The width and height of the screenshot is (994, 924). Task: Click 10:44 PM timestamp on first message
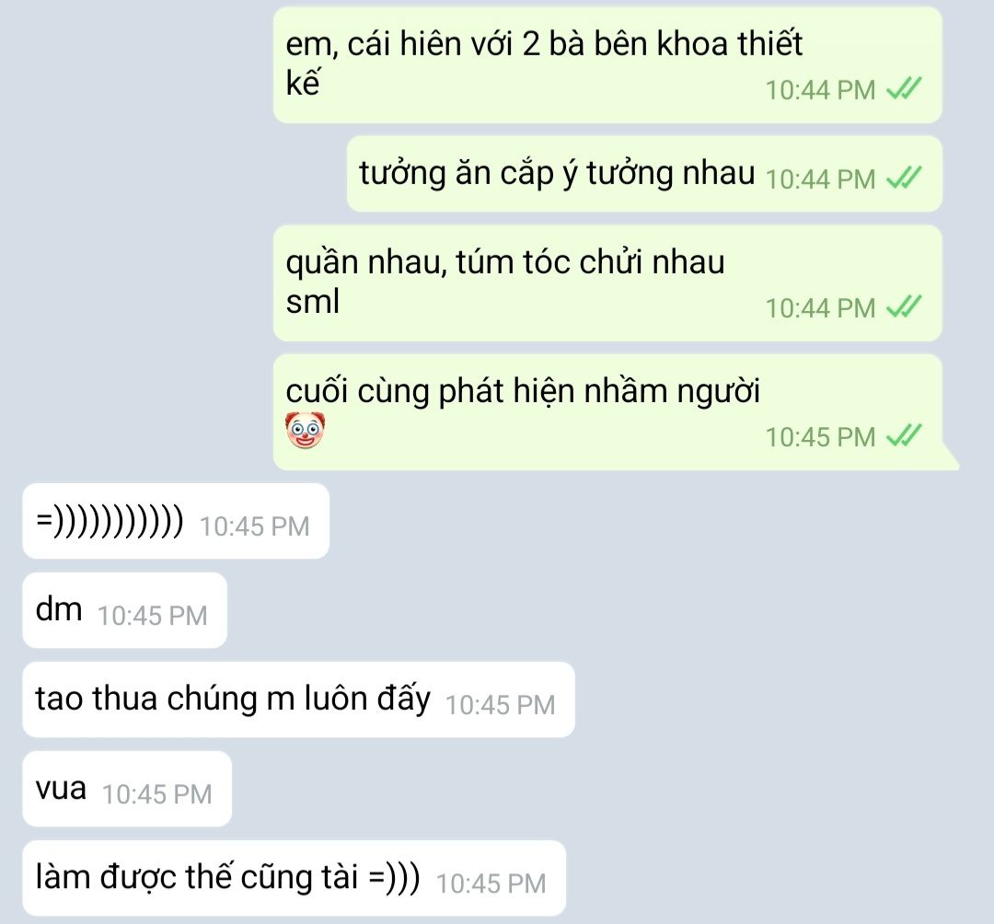click(x=820, y=90)
